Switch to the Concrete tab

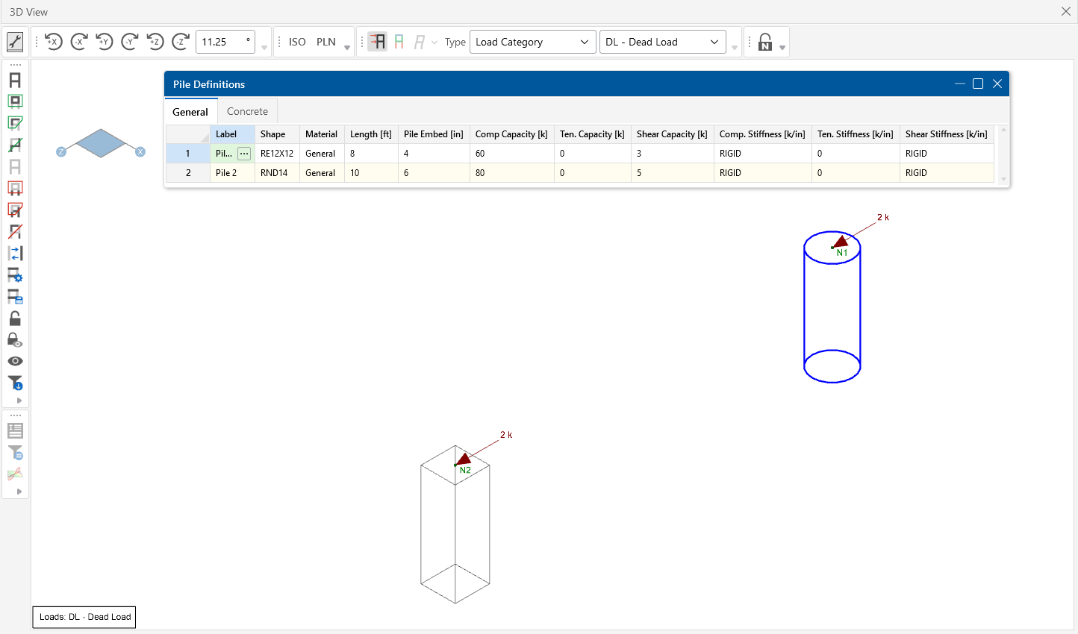coord(247,110)
